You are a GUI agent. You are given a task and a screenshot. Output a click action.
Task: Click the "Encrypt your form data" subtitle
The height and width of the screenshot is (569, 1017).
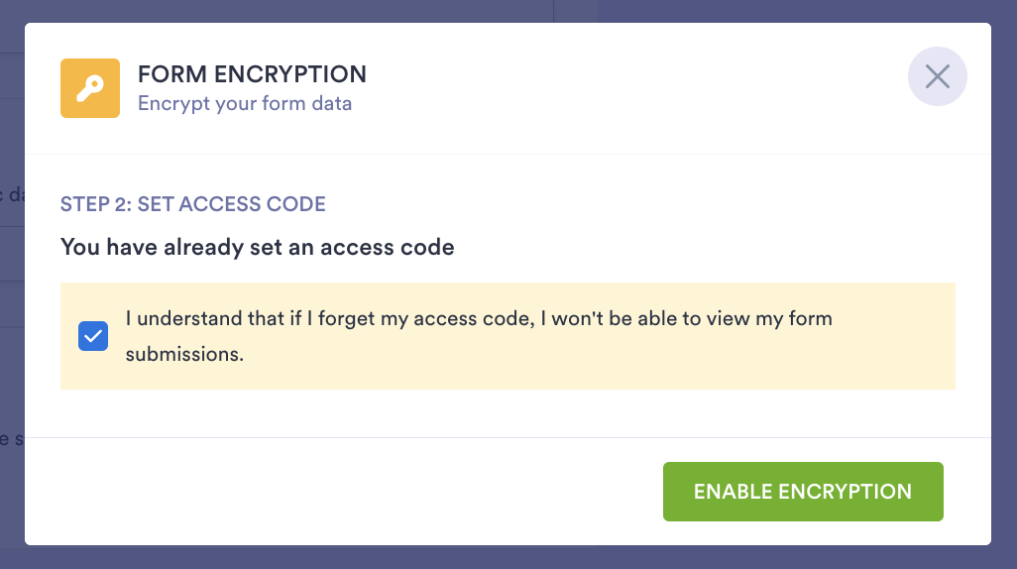coord(245,103)
